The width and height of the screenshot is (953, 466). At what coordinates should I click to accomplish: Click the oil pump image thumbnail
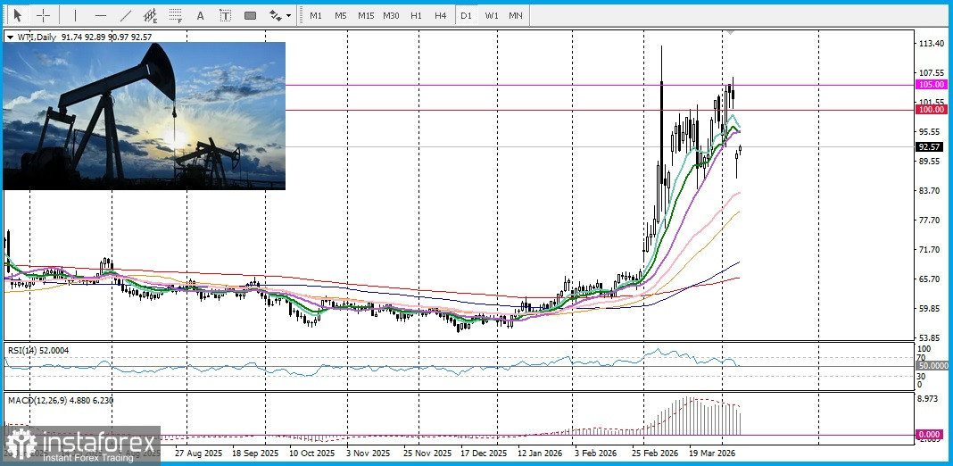coord(145,116)
